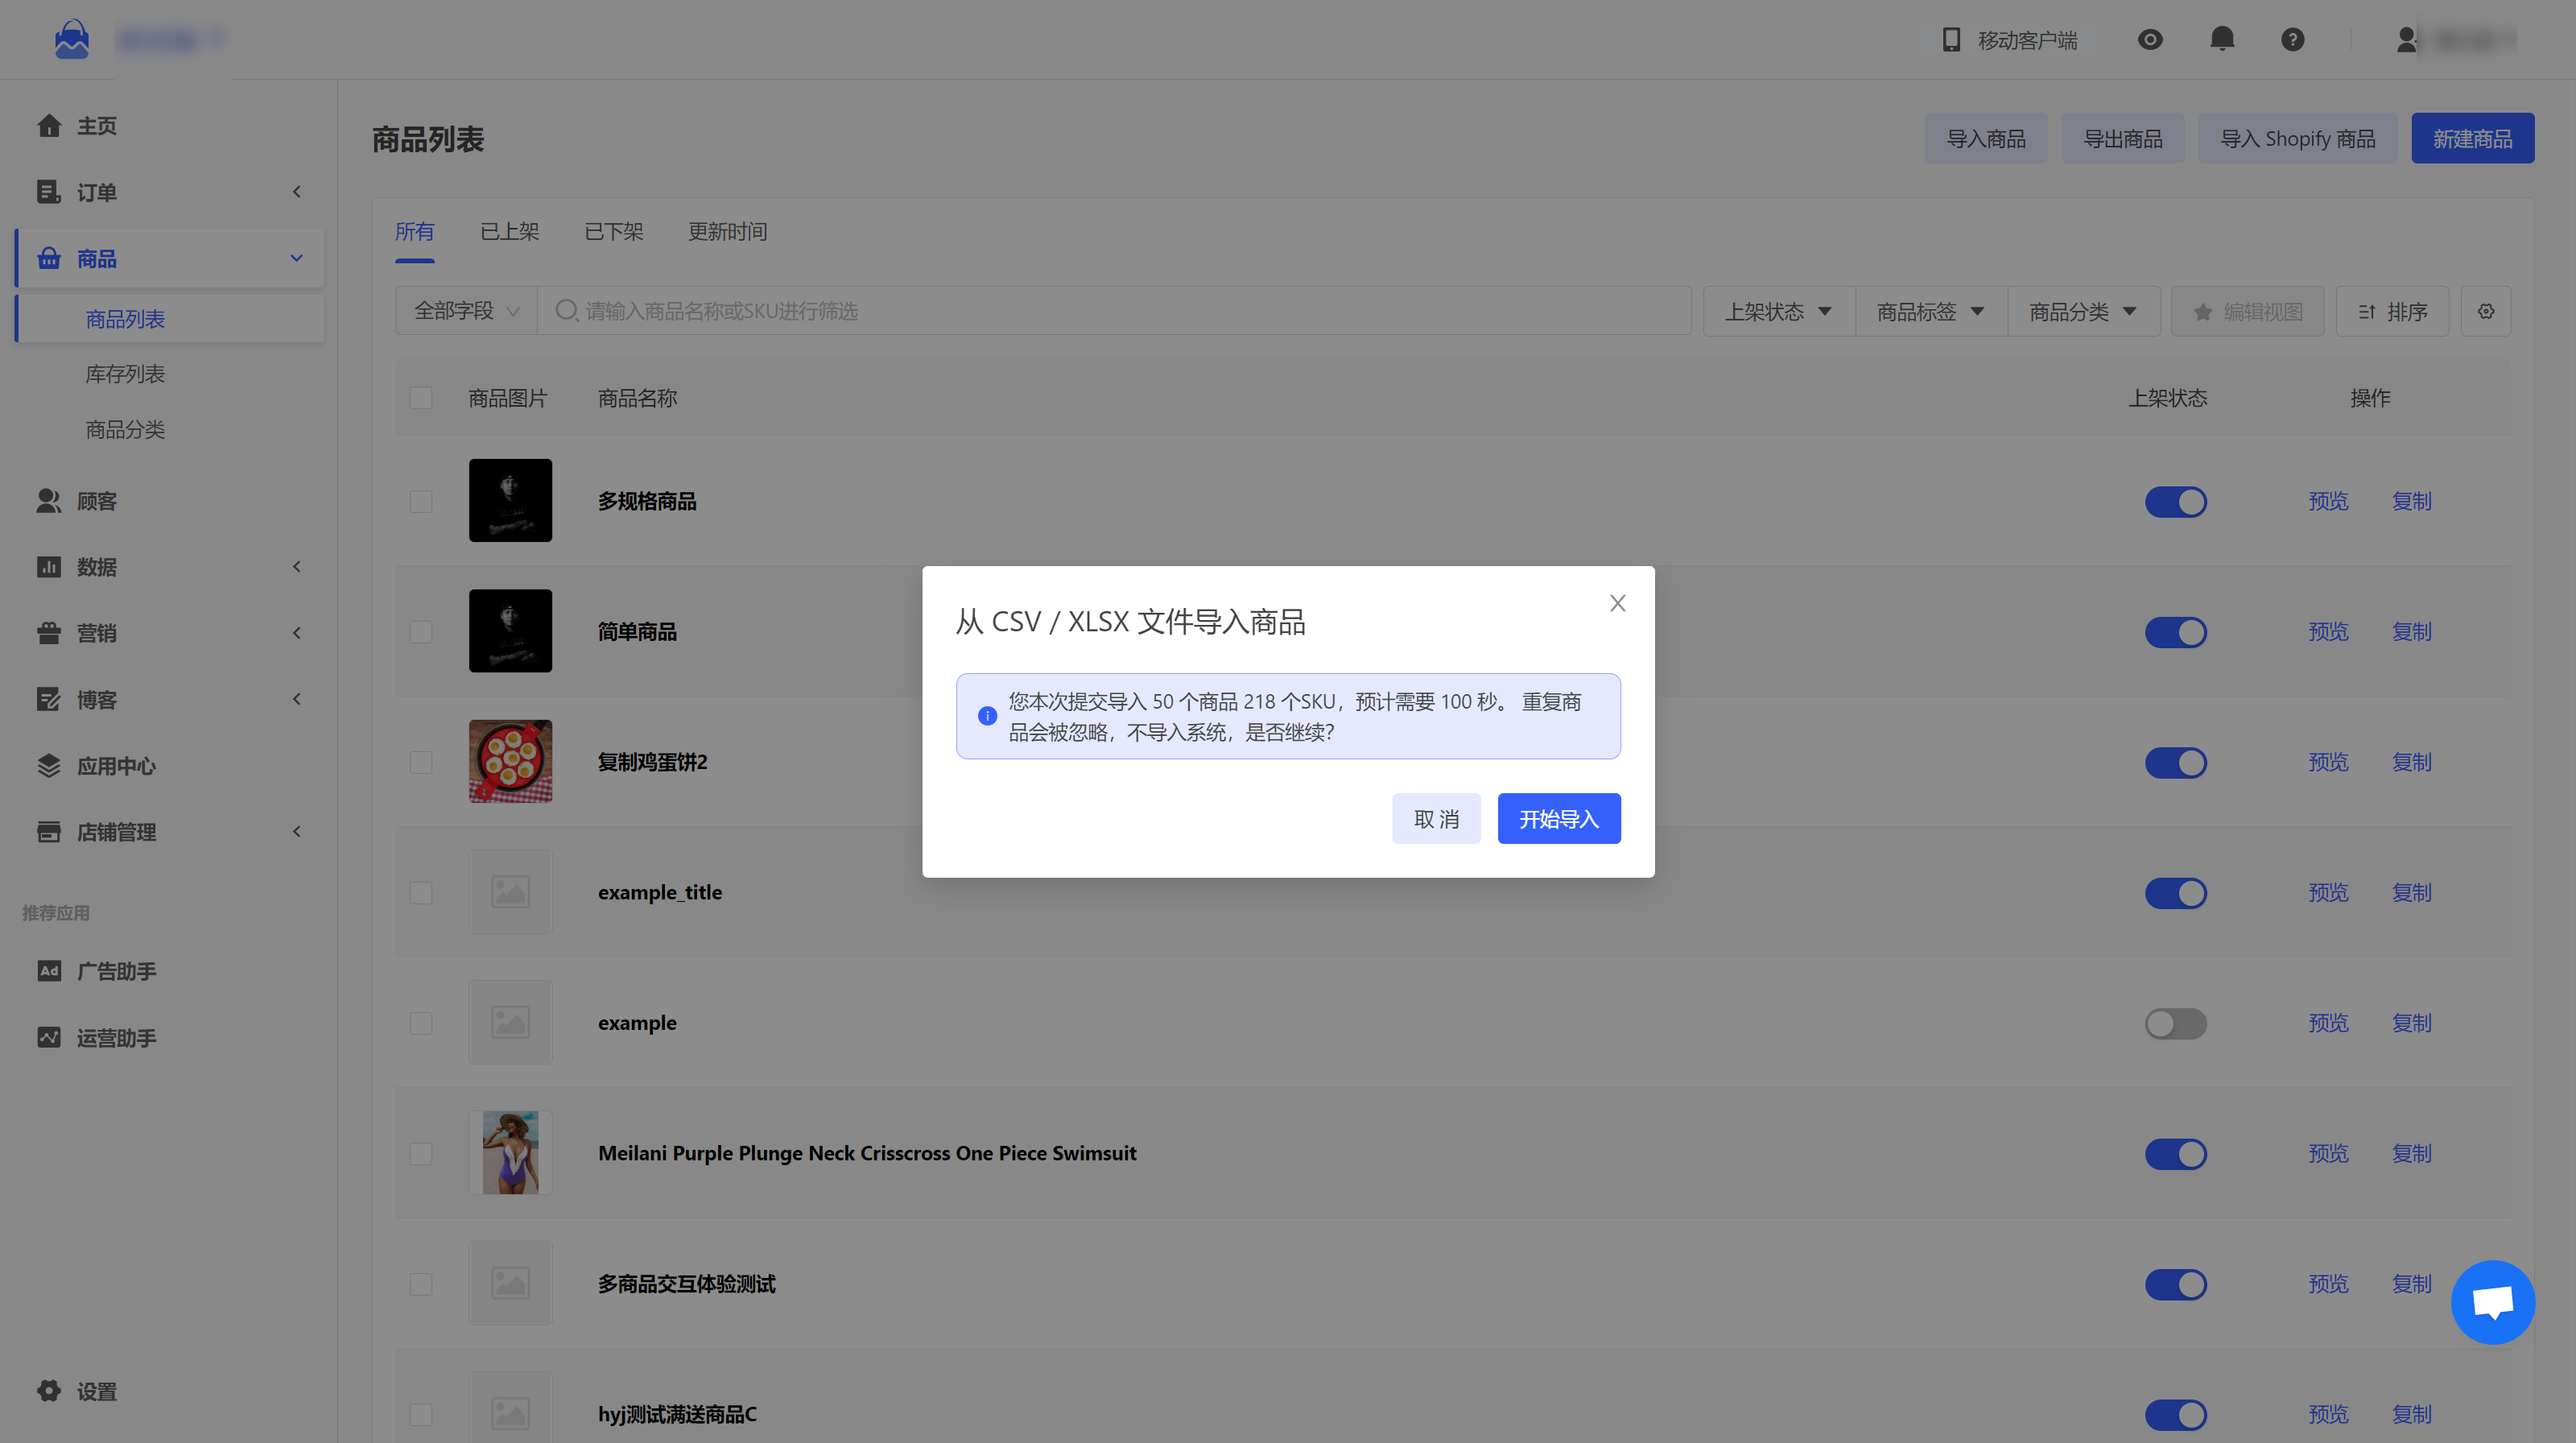Click 复制 link for example_title
The height and width of the screenshot is (1443, 2576).
coord(2411,893)
